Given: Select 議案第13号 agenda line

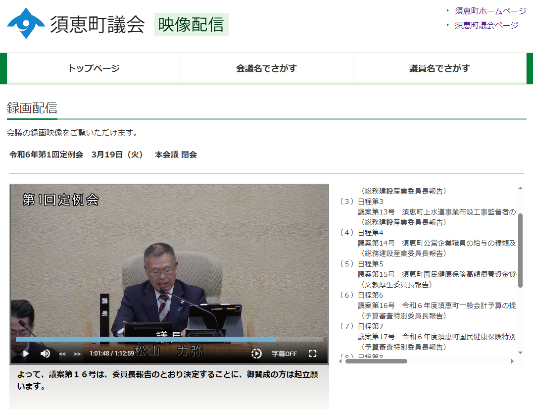Looking at the screenshot, I should 437,212.
